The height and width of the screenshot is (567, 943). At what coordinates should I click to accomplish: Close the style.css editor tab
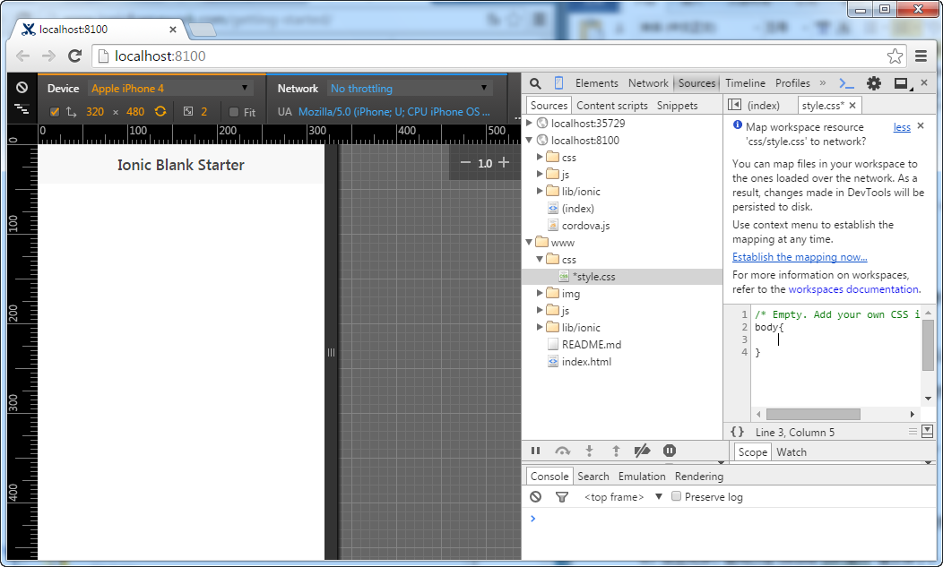852,105
